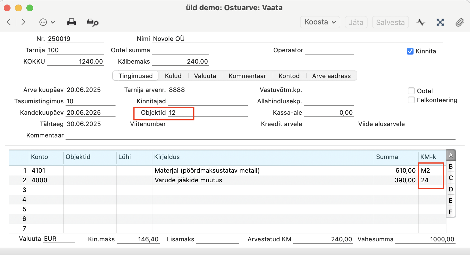Open the ellipsis actions menu
Image resolution: width=470 pixels, height=255 pixels.
(47, 22)
